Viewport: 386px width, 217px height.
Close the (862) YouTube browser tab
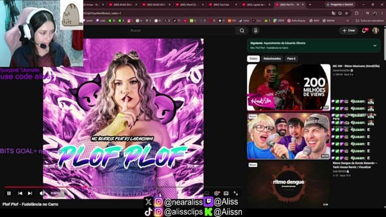point(236,4)
